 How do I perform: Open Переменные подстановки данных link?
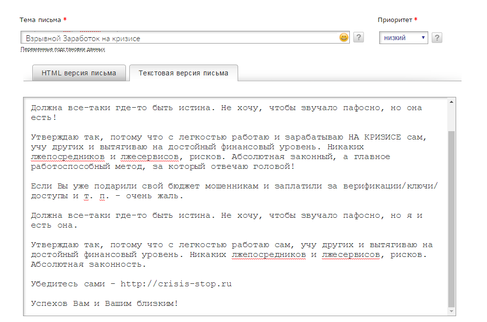[63, 49]
